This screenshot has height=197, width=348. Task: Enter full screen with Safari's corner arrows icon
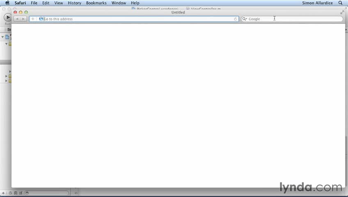click(342, 12)
